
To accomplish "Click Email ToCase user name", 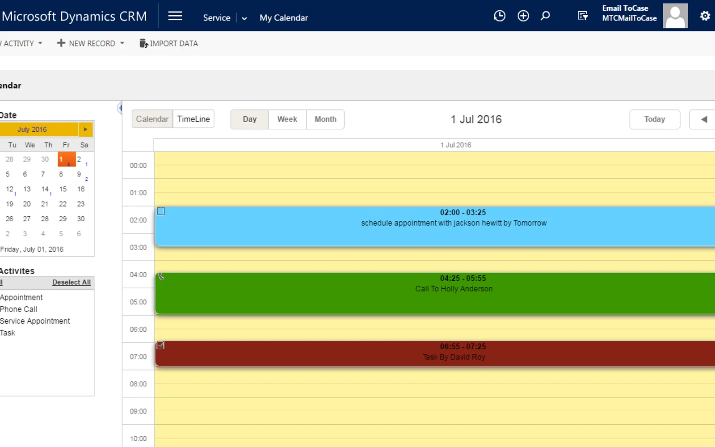I will click(x=625, y=8).
